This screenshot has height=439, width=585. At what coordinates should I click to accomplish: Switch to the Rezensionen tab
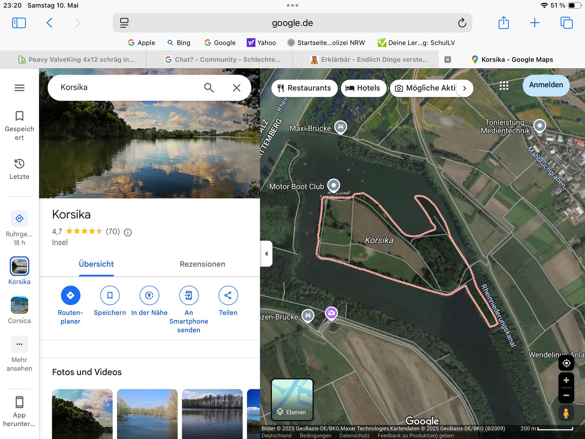[202, 264]
